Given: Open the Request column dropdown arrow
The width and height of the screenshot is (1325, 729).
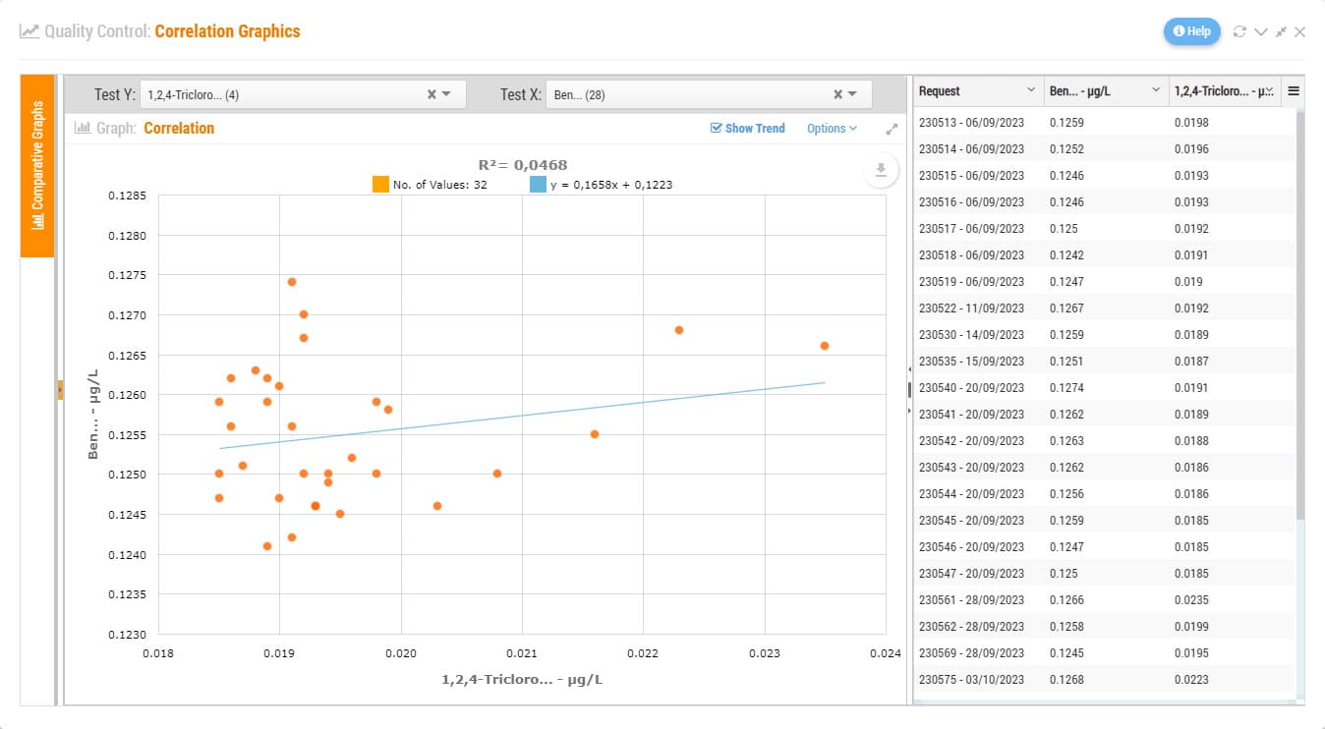Looking at the screenshot, I should click(1031, 90).
